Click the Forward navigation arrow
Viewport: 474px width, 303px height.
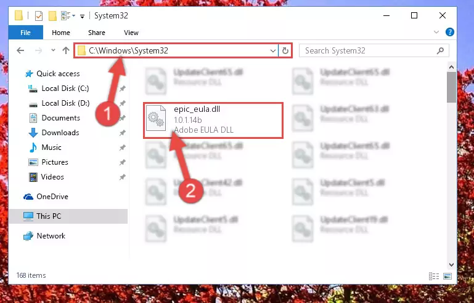pos(38,50)
